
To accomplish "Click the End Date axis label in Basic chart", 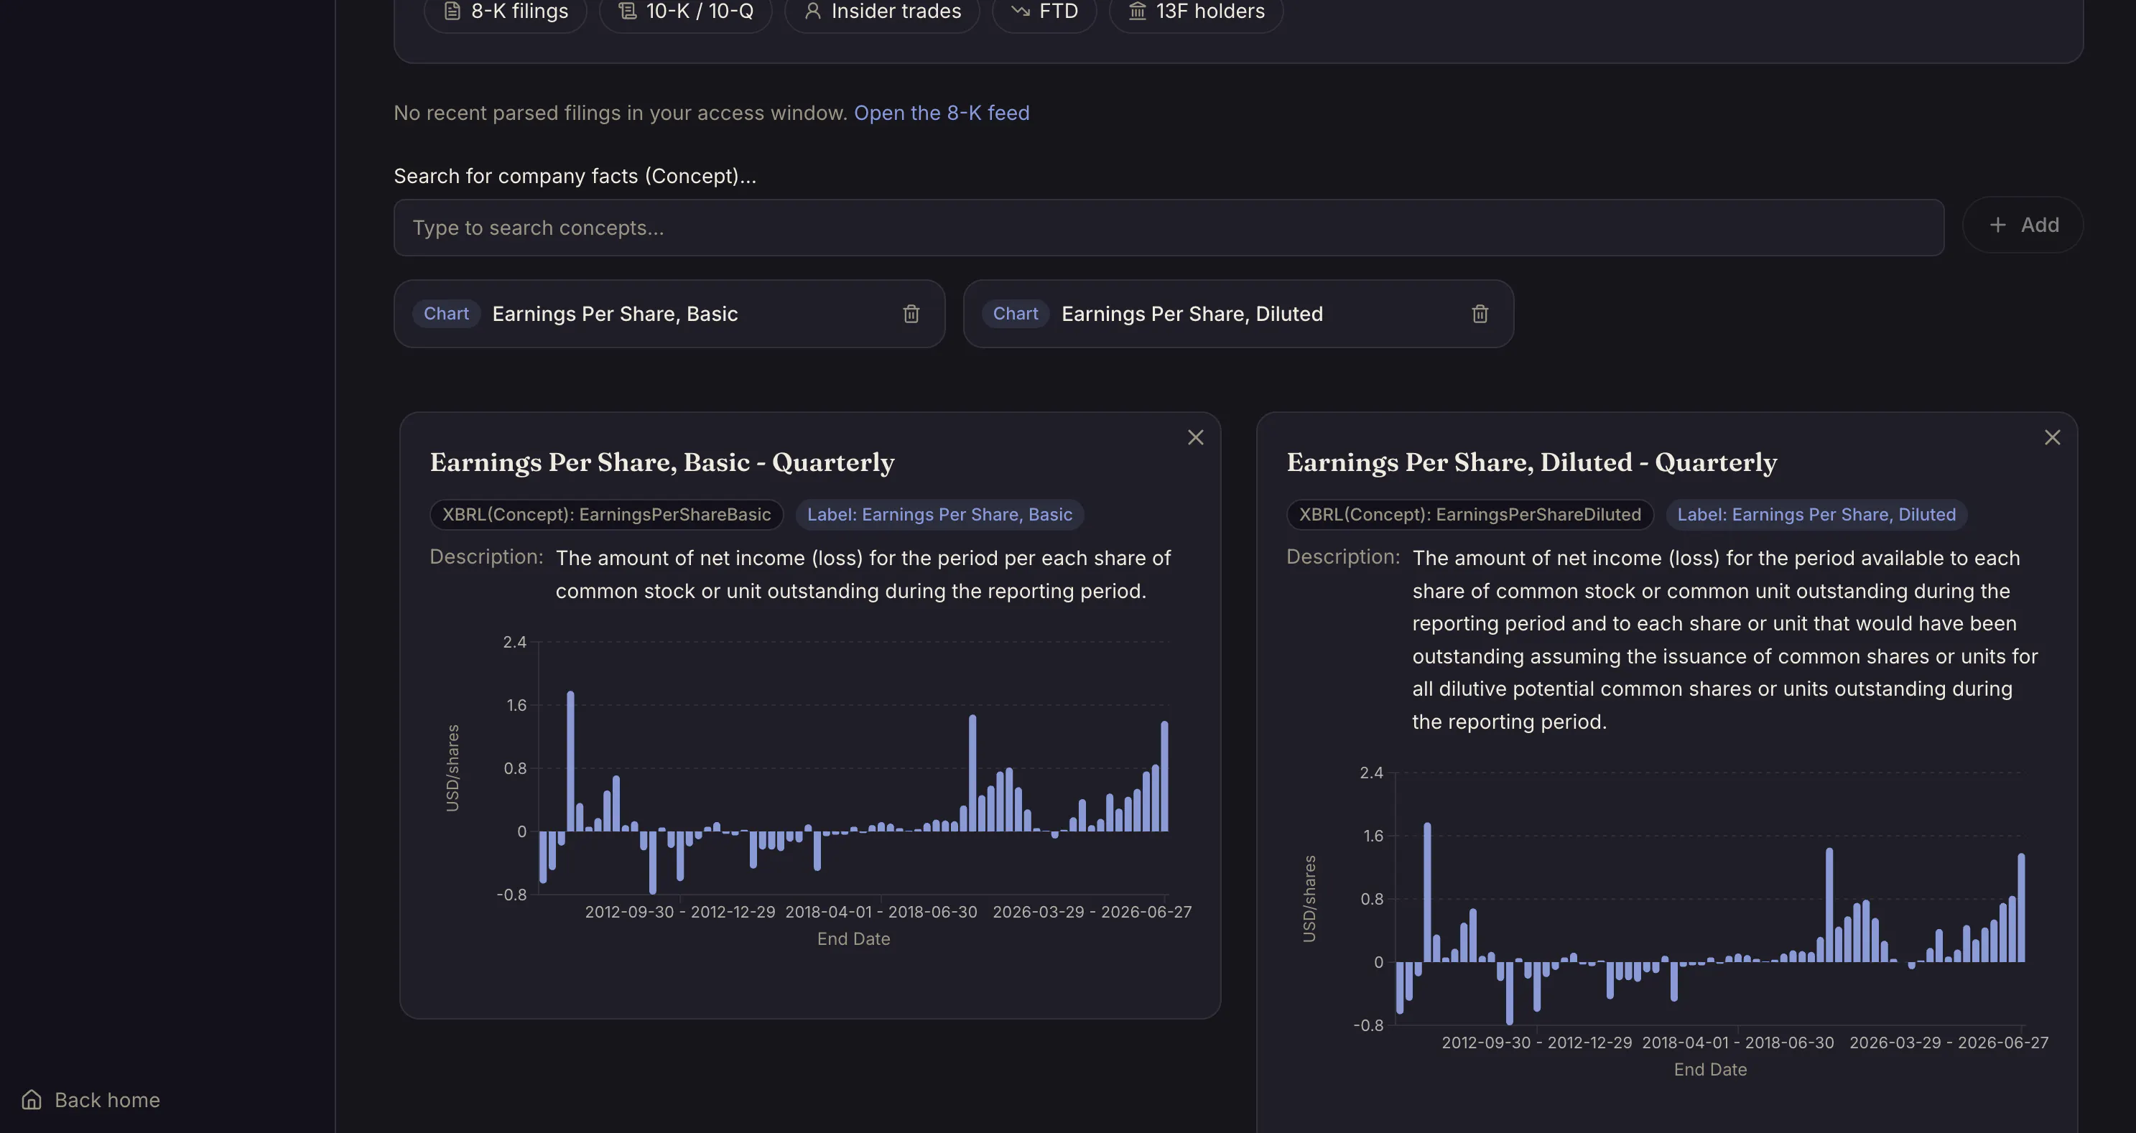I will 853,939.
